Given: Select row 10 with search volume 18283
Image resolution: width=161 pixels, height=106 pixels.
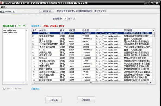Looking at the screenshot, I should click(x=92, y=58).
